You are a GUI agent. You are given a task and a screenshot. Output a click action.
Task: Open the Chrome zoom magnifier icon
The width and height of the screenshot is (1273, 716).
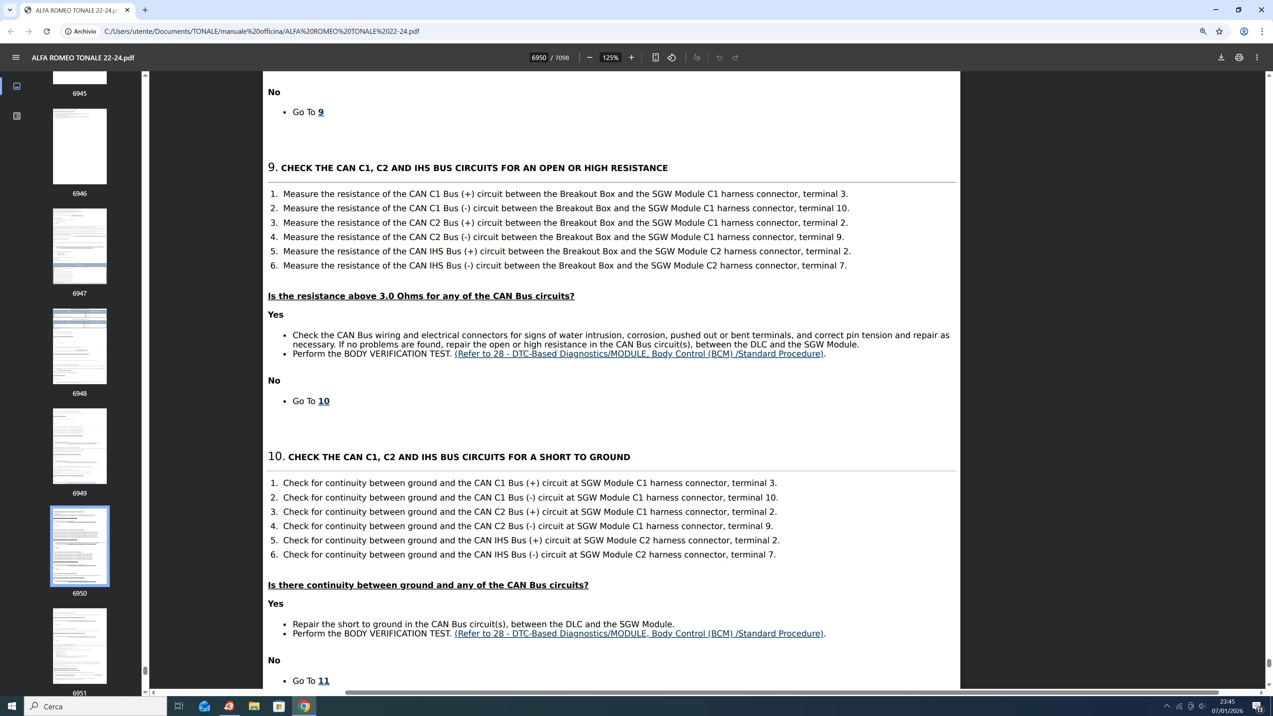1203,31
